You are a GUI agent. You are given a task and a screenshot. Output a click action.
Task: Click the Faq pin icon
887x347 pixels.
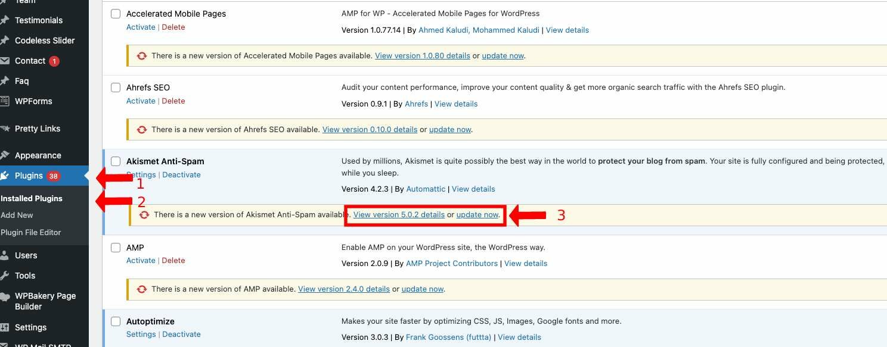pos(4,81)
